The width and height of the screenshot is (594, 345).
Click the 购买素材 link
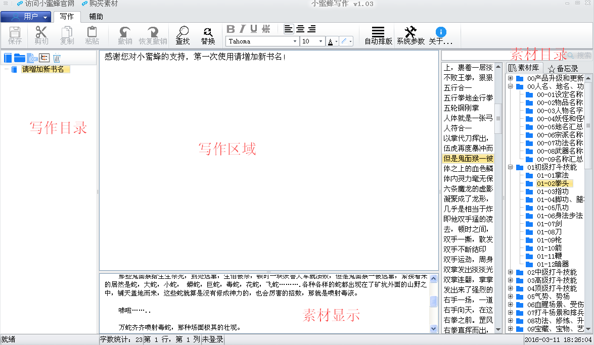100,4
